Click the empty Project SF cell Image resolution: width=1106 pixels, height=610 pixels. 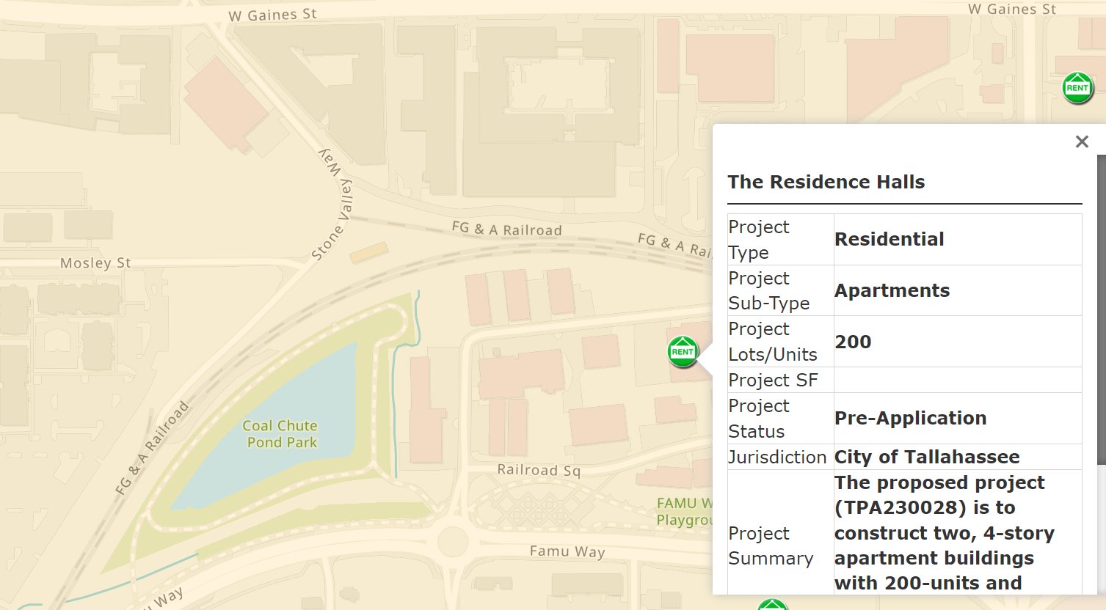954,380
